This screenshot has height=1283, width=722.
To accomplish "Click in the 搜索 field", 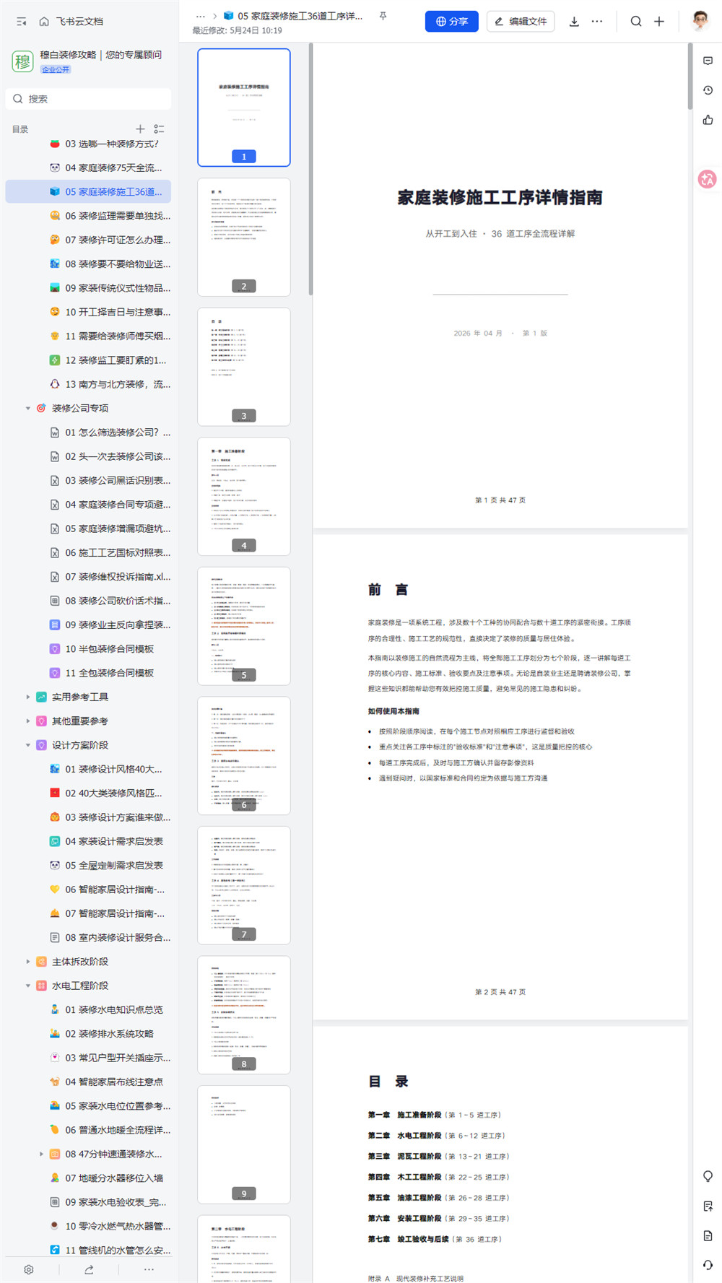I will point(88,99).
